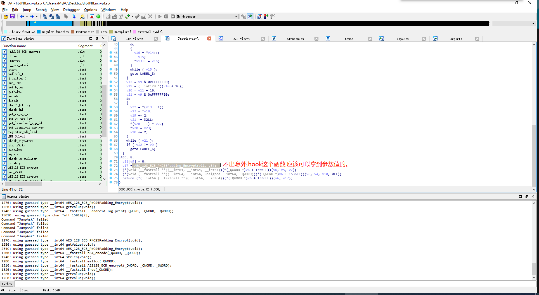539x295 pixels.
Task: Start the debugger with the play icon
Action: (x=160, y=16)
